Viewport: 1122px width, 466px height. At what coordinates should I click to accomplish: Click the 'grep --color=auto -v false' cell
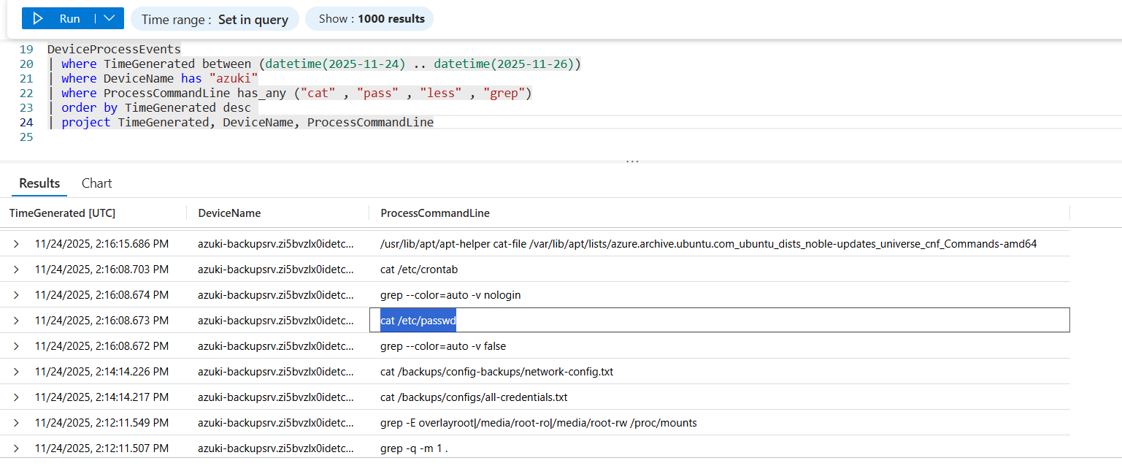coord(720,346)
